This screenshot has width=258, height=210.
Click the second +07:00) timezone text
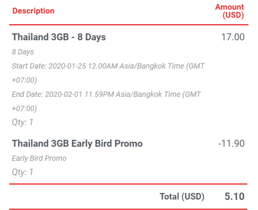pos(24,109)
